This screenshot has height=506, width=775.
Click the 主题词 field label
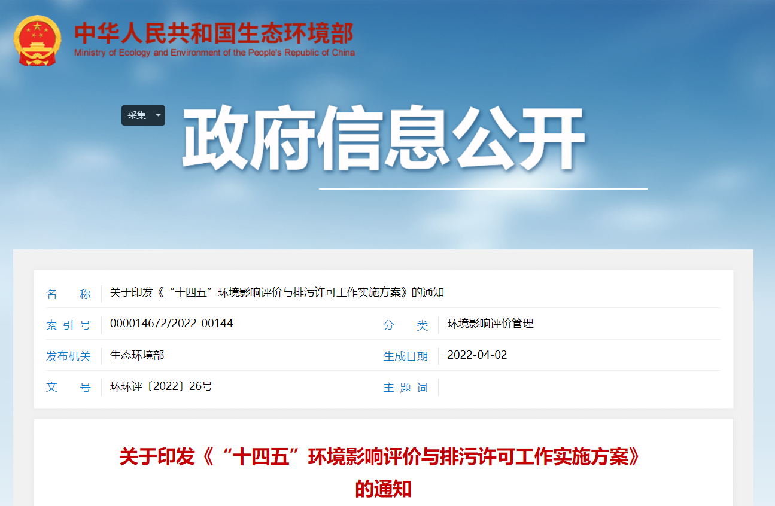pos(406,388)
